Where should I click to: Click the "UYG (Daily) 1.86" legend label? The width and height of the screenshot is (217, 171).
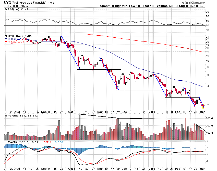(x=20, y=36)
